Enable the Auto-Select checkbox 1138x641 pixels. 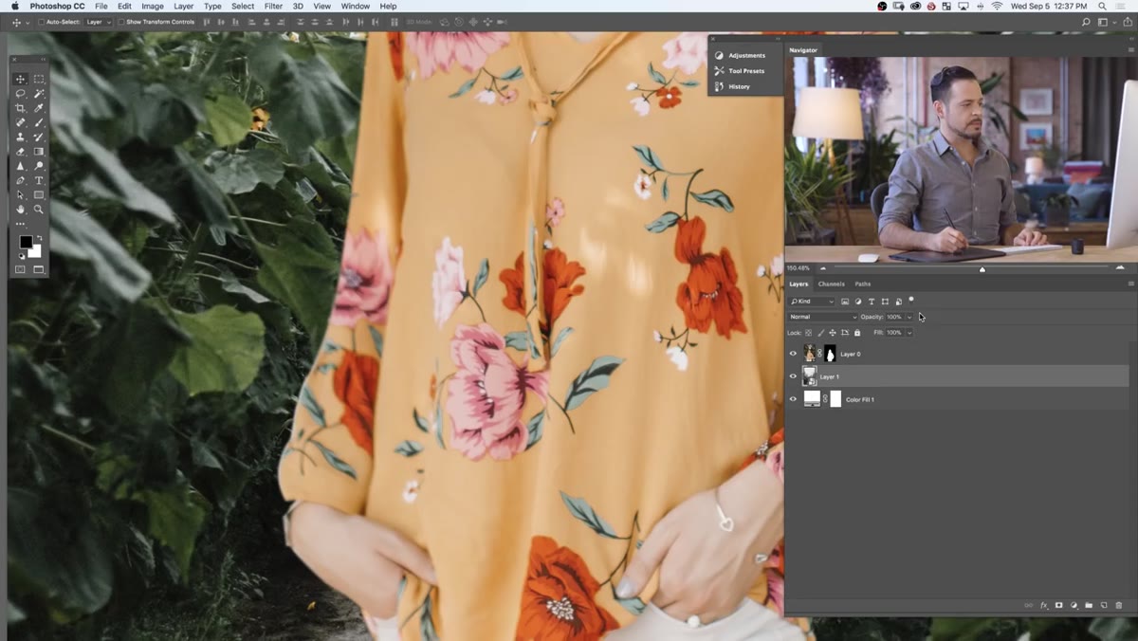click(41, 22)
